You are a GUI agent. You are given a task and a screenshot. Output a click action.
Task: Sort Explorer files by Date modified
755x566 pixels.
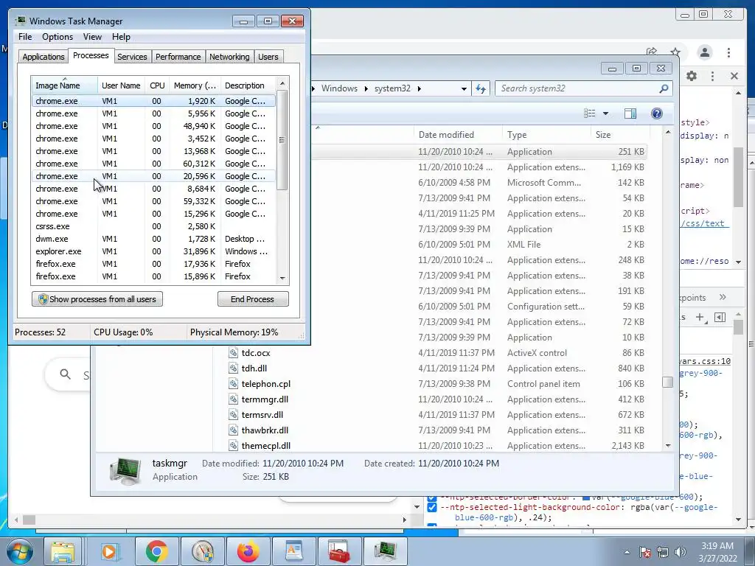(x=457, y=135)
